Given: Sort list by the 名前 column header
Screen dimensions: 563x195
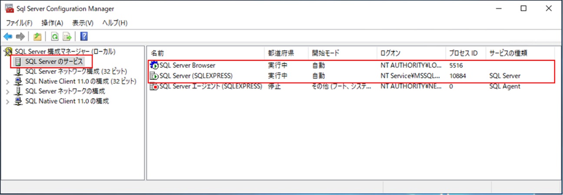Looking at the screenshot, I should click(x=157, y=53).
